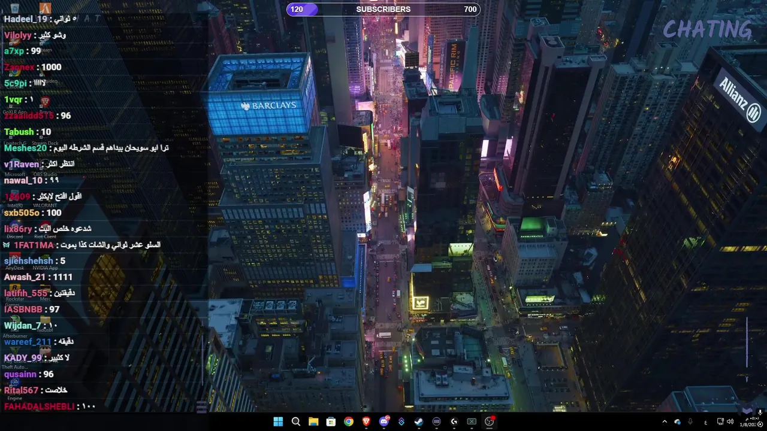Click the nawal_10 chat message

pos(31,181)
